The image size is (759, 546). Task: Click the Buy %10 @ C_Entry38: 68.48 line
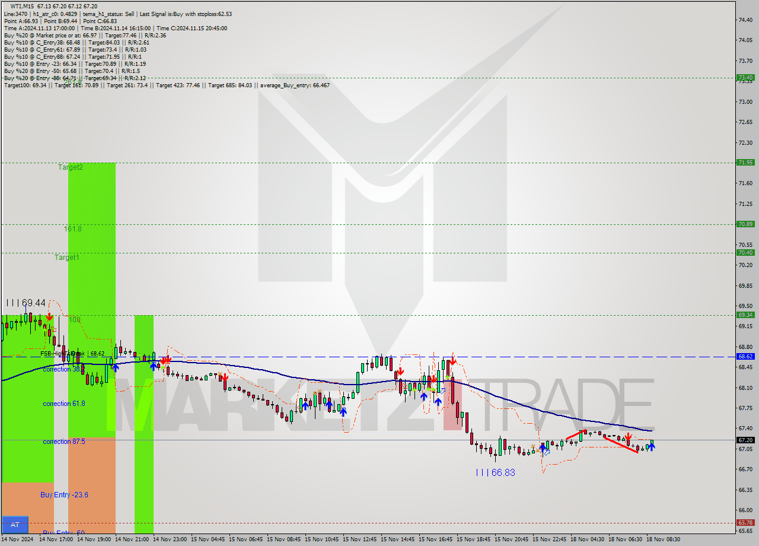[x=76, y=42]
